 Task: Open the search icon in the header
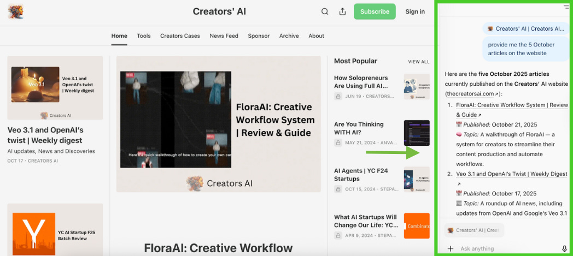[x=325, y=11]
